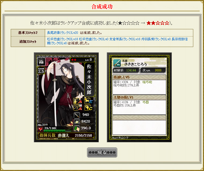Click the scroll strategy stat icon

(x=77, y=129)
